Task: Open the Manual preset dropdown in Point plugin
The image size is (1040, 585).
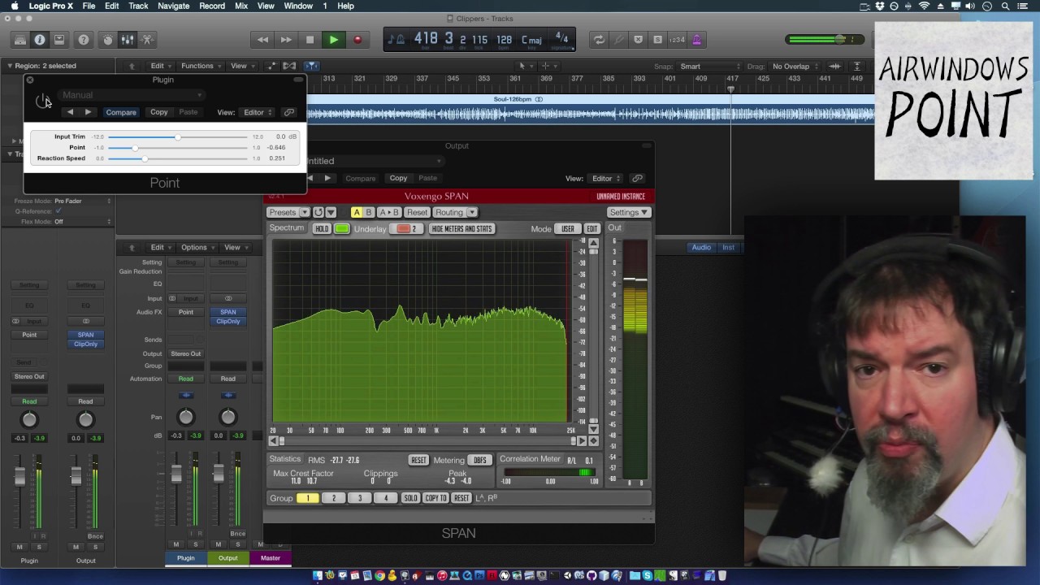Action: 132,95
